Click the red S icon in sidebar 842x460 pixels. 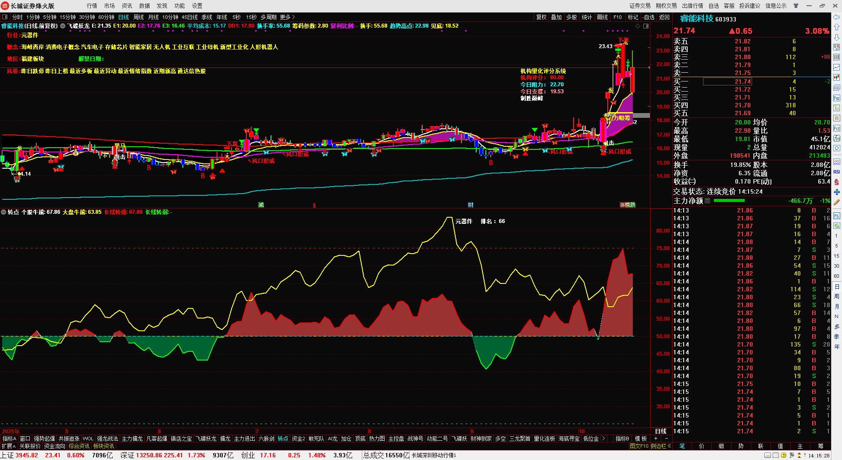point(837,182)
